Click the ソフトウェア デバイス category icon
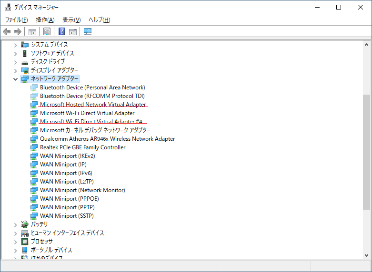This screenshot has width=372, height=272. pos(25,53)
